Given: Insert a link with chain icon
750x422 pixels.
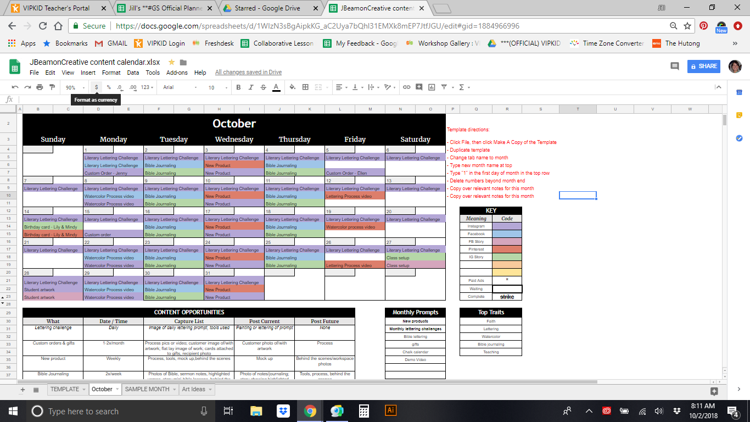Looking at the screenshot, I should [x=407, y=87].
